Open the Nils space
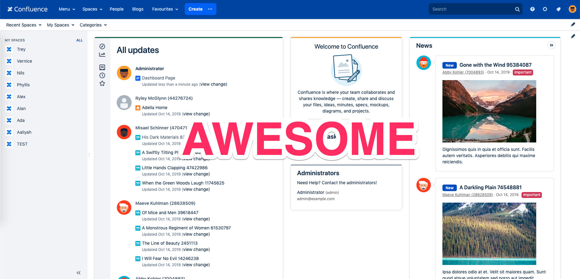 click(21, 73)
